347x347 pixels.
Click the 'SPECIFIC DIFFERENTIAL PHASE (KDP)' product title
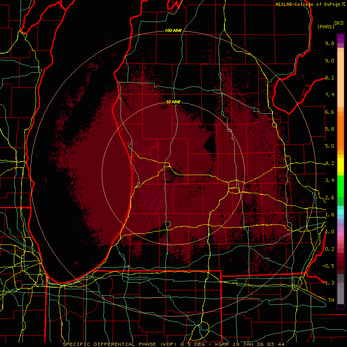pos(120,344)
